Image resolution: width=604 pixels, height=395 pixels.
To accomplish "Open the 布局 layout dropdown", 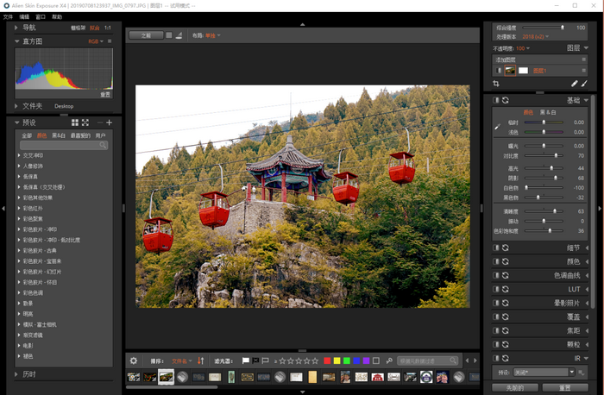I will [x=212, y=35].
